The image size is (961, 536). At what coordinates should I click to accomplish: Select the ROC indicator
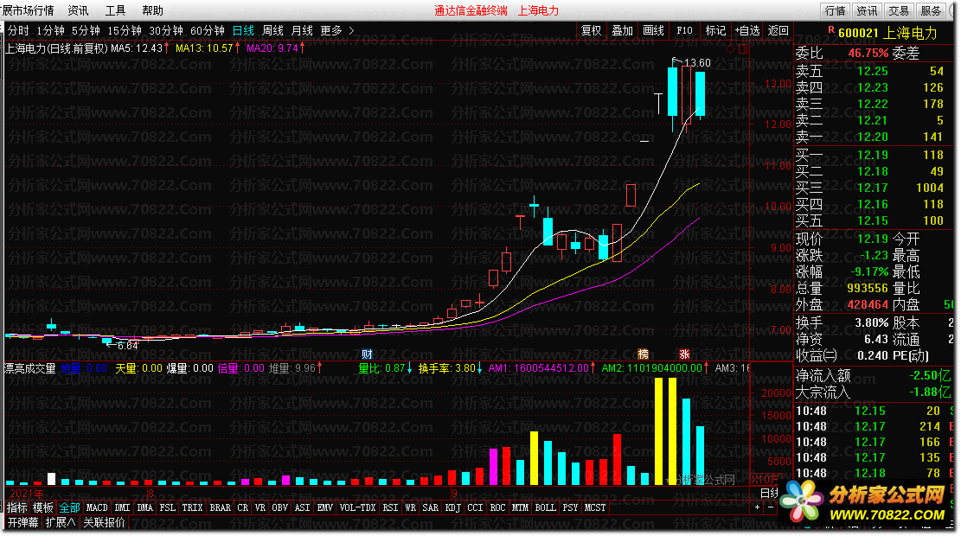point(497,507)
